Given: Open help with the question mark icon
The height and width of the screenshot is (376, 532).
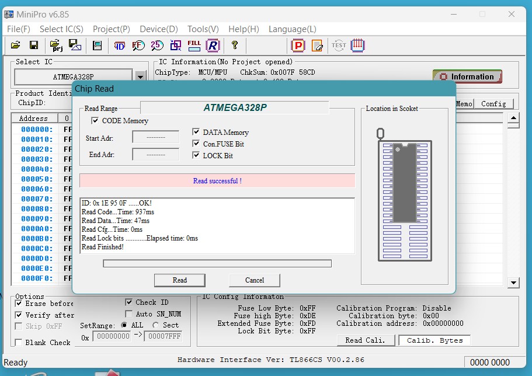Looking at the screenshot, I should click(234, 45).
